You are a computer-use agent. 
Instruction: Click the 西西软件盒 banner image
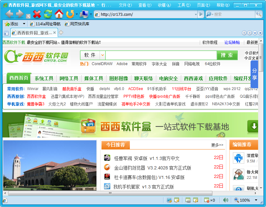point(130,125)
